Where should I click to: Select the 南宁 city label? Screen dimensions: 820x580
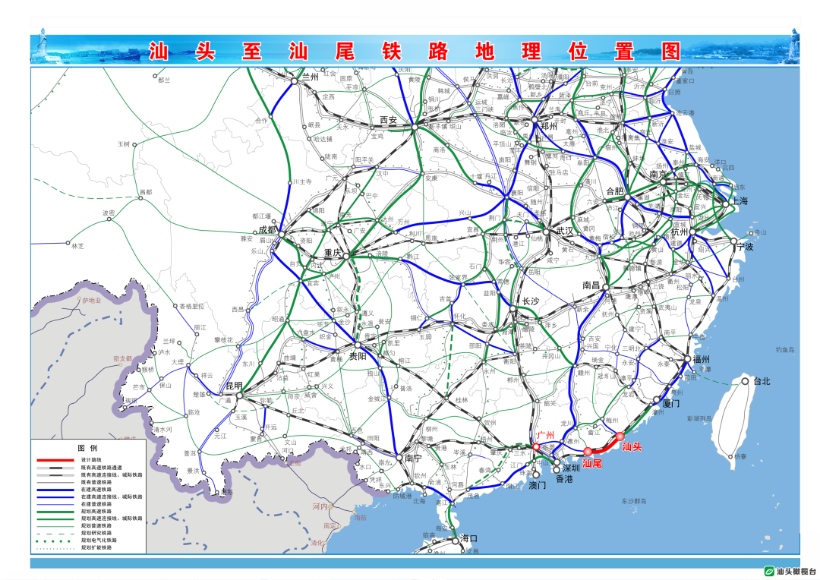pos(413,458)
